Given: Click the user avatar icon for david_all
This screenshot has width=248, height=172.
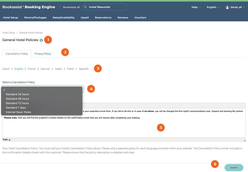Looking at the screenshot, I should point(227,7).
